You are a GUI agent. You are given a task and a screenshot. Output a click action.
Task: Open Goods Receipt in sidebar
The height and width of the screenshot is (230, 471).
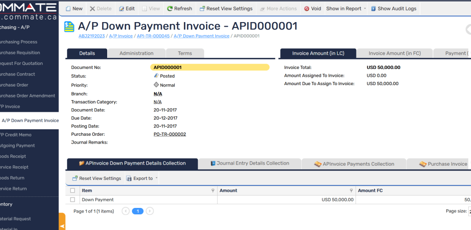pos(13,156)
